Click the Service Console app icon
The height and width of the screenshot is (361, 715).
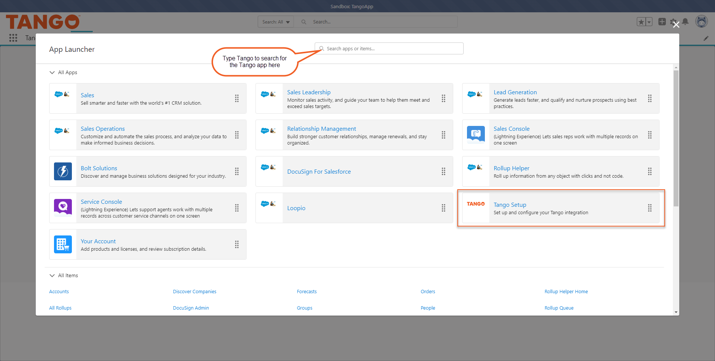tap(63, 208)
